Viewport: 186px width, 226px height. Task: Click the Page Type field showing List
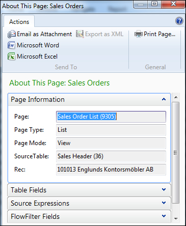click(x=111, y=130)
